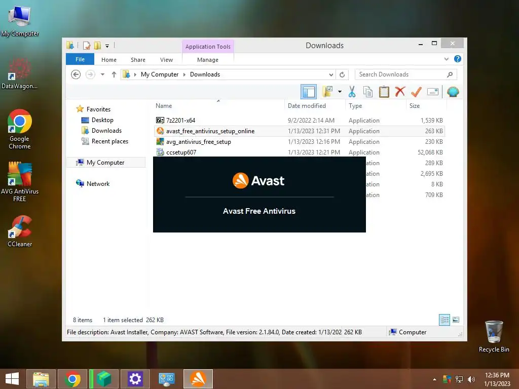Open the Explorer Help icon
This screenshot has height=389, width=519.
[x=458, y=59]
